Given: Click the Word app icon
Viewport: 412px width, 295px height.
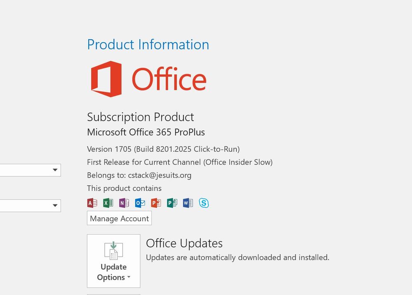Looking at the screenshot, I should pos(188,203).
